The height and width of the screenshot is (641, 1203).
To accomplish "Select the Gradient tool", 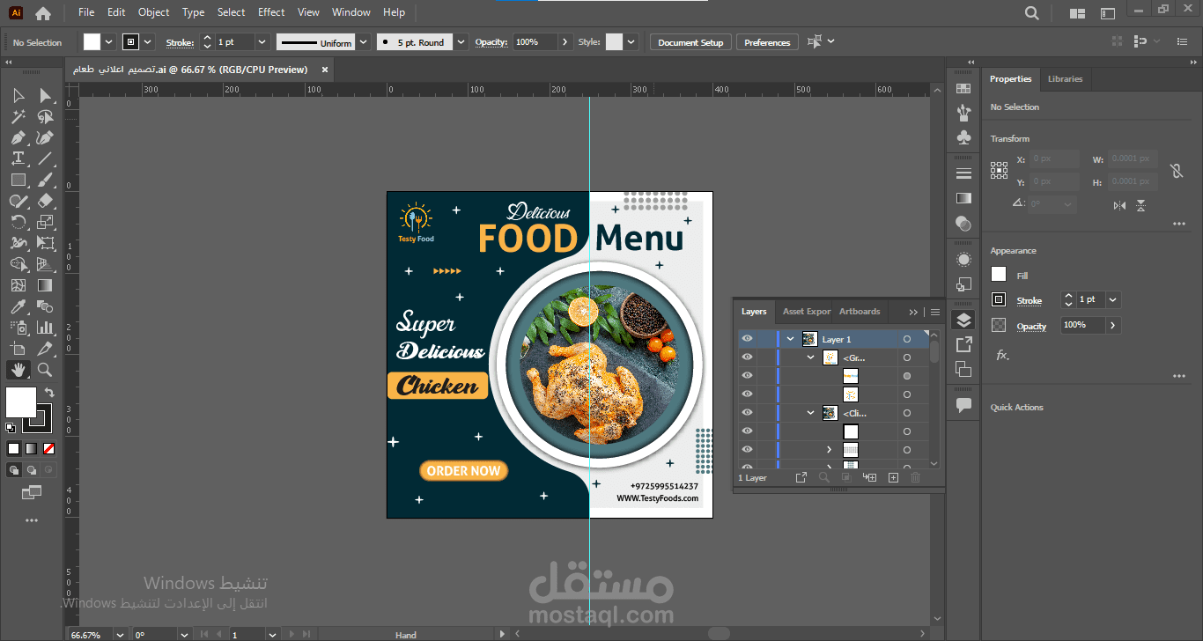I will click(45, 285).
